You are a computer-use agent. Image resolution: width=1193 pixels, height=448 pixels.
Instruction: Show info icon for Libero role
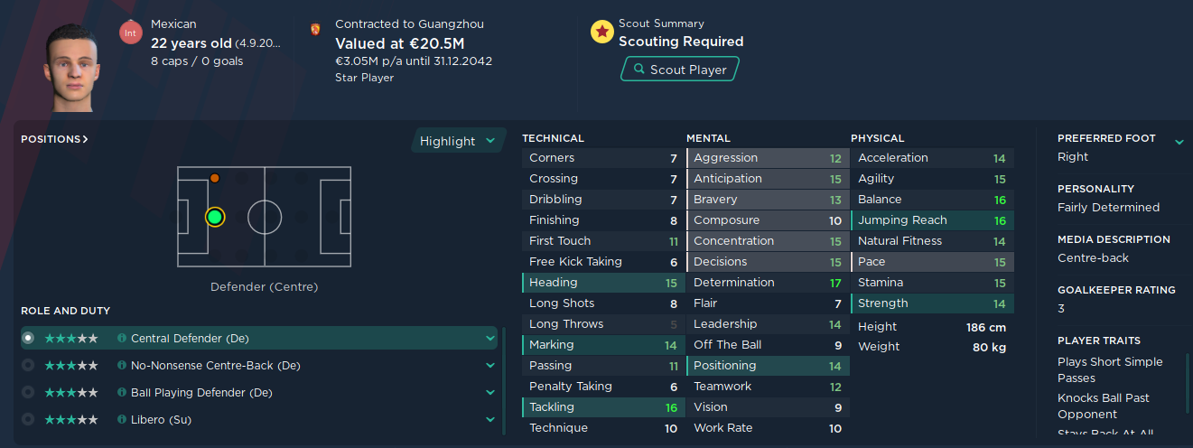(x=122, y=420)
